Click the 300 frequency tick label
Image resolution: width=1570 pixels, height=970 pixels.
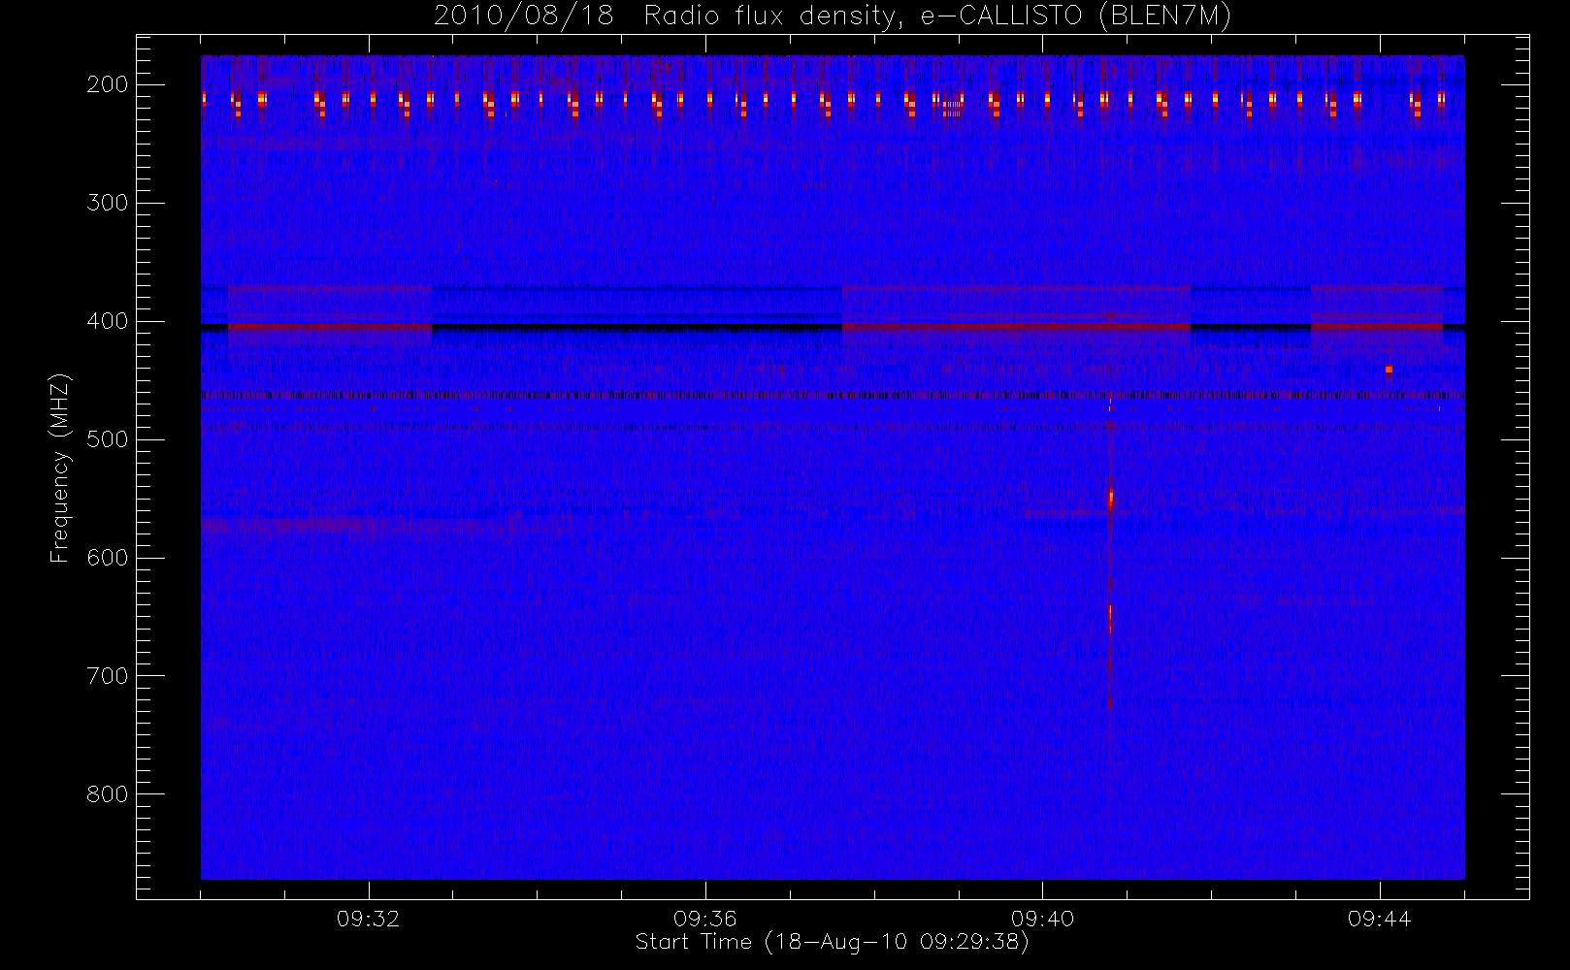pyautogui.click(x=108, y=203)
